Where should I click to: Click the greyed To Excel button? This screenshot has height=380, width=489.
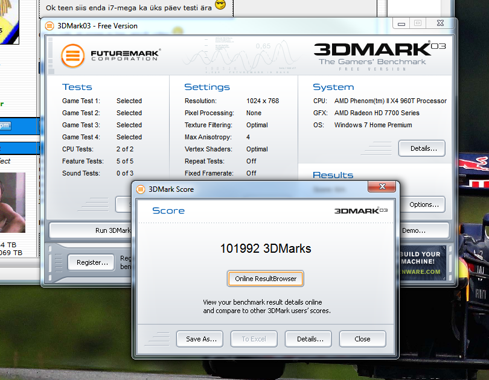coord(254,339)
